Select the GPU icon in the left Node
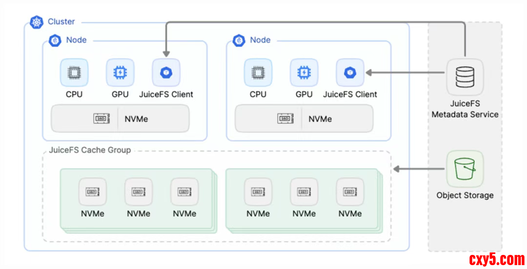Image resolution: width=527 pixels, height=269 pixels. pos(120,73)
